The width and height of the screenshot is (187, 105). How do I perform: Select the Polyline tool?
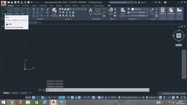click(x=10, y=11)
